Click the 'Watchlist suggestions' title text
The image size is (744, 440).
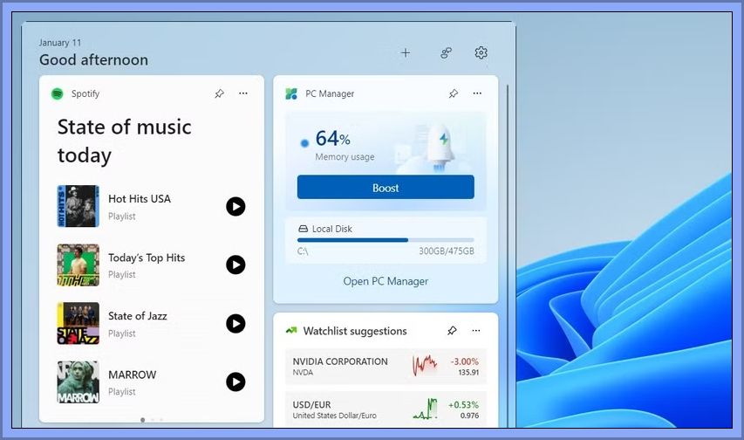click(355, 331)
